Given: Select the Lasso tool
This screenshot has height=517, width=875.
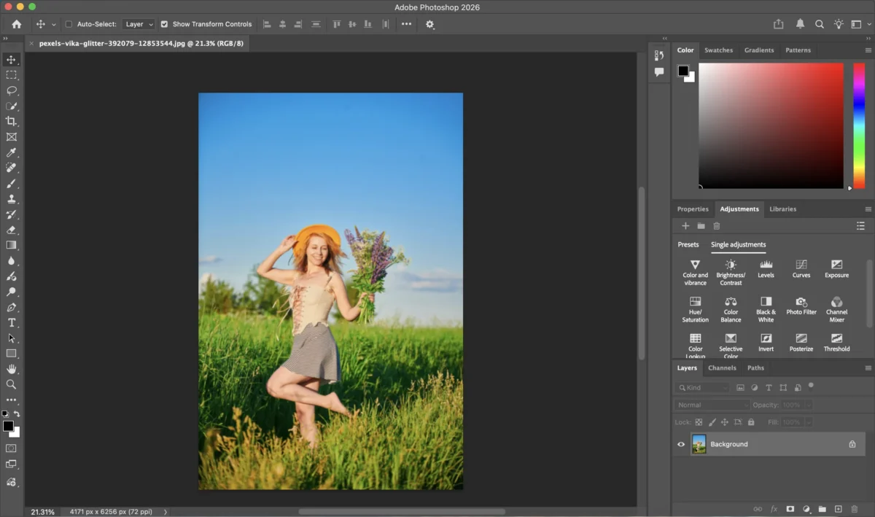Looking at the screenshot, I should (x=11, y=90).
